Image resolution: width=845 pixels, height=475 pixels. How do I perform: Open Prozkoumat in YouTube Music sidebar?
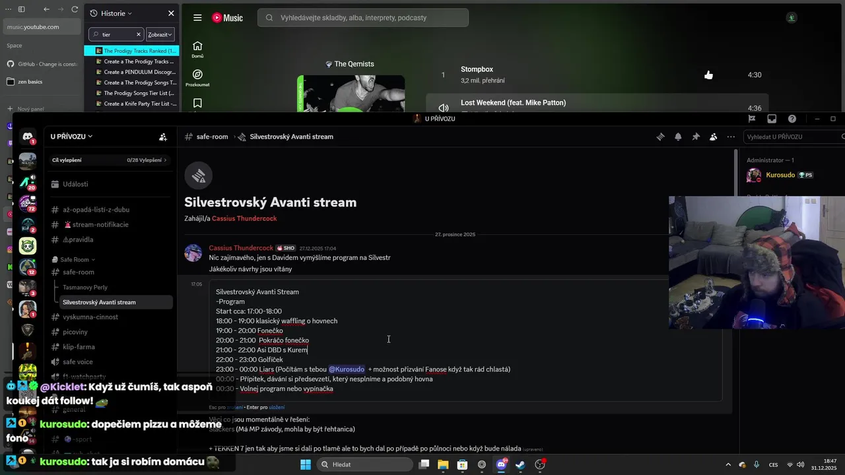[197, 78]
